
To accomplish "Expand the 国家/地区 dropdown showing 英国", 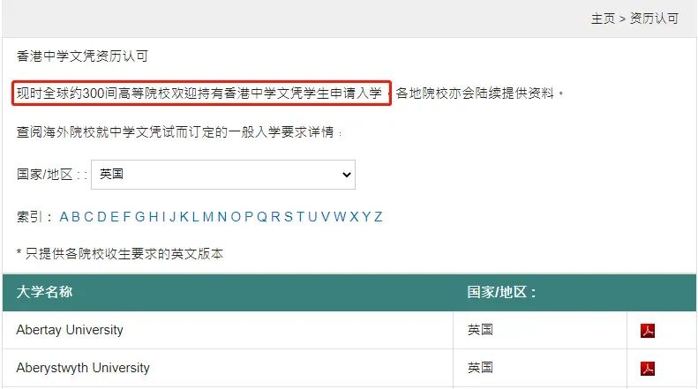I will pyautogui.click(x=223, y=175).
